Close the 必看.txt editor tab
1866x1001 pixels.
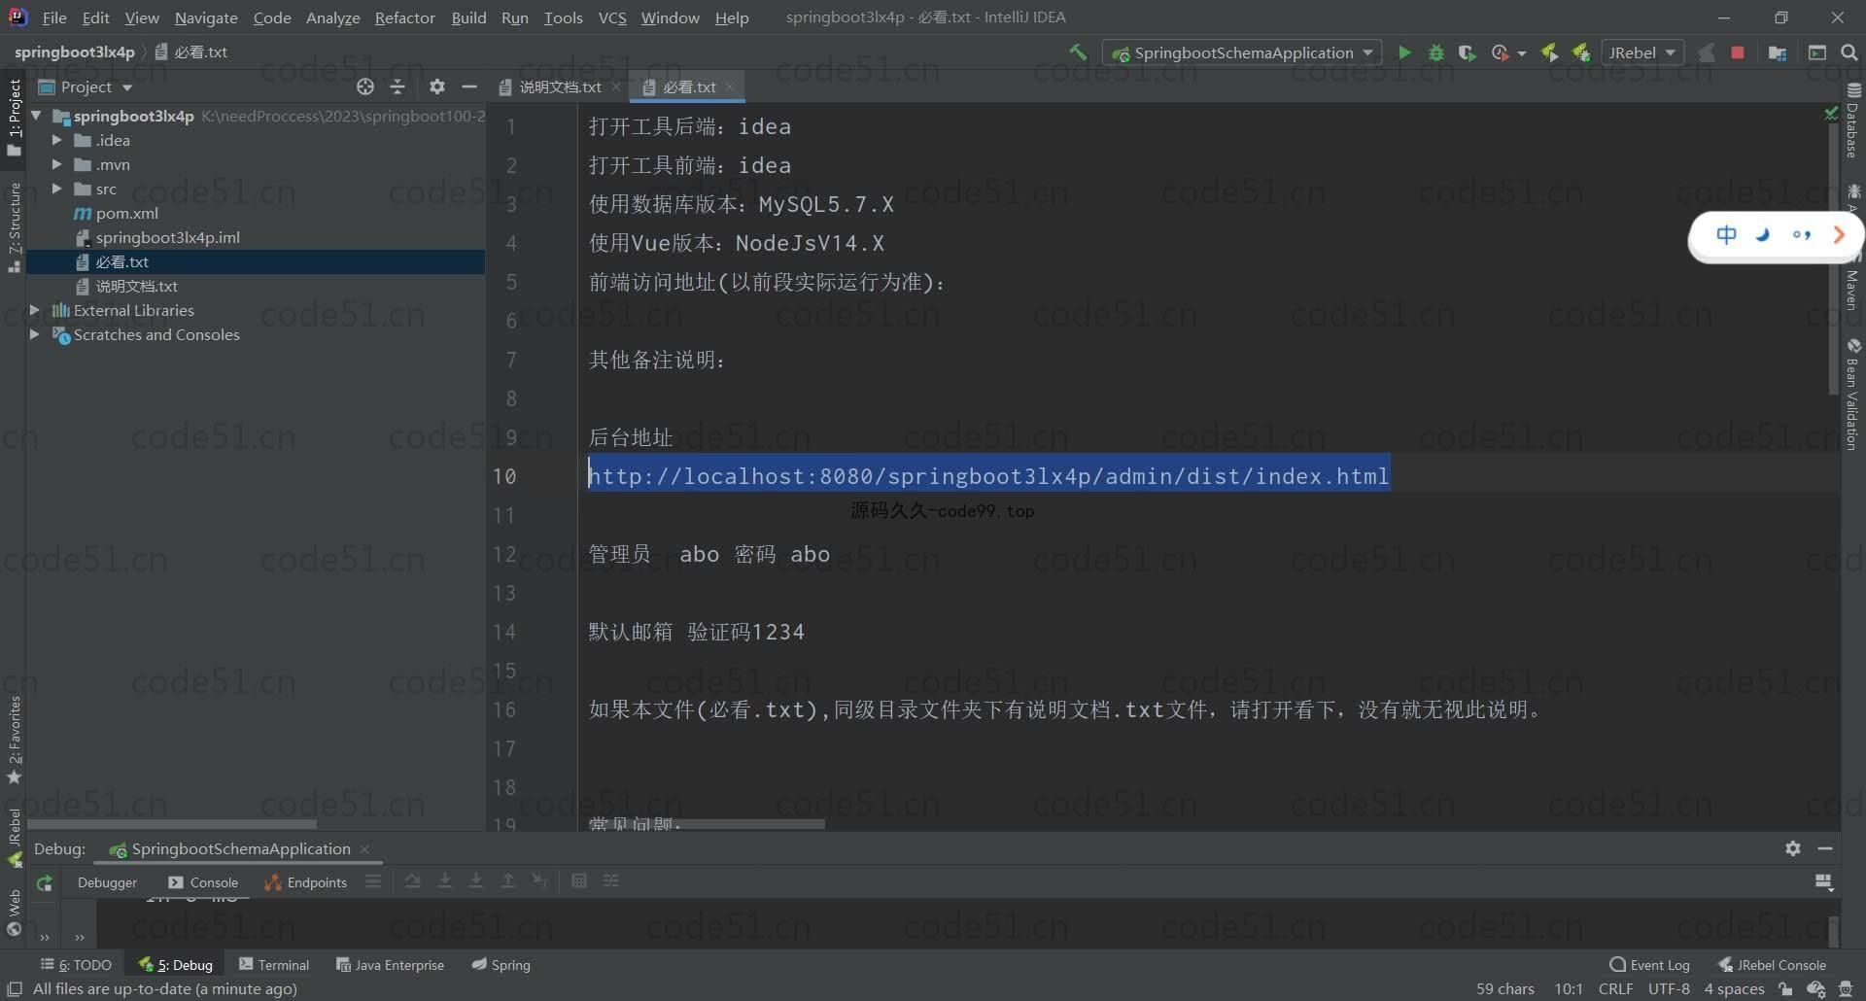pyautogui.click(x=730, y=86)
